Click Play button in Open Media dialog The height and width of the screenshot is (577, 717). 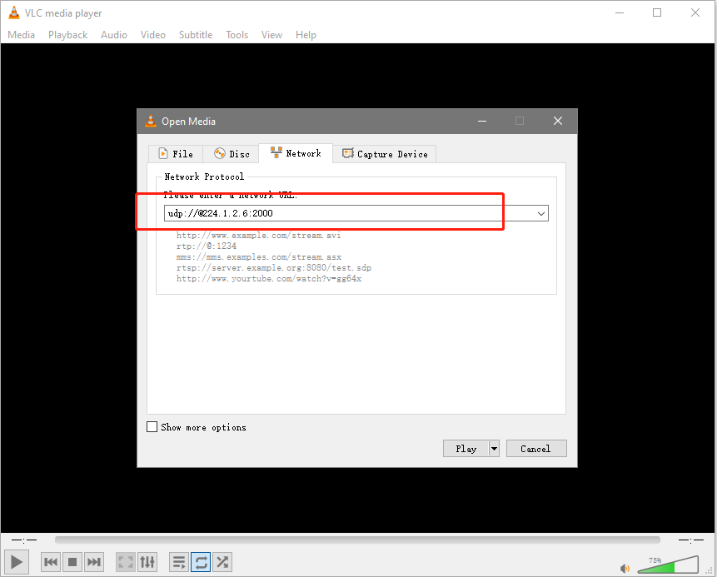tap(466, 449)
